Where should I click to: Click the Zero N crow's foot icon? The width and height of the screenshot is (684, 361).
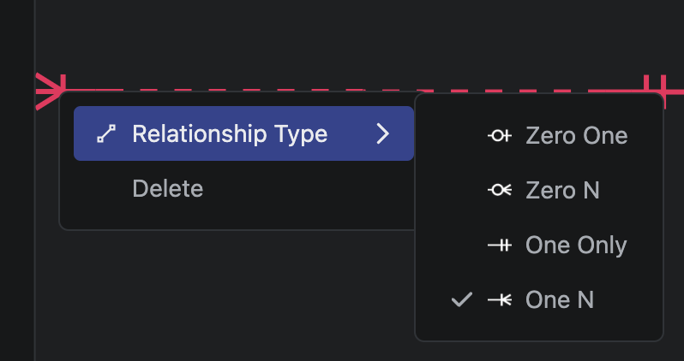click(500, 191)
